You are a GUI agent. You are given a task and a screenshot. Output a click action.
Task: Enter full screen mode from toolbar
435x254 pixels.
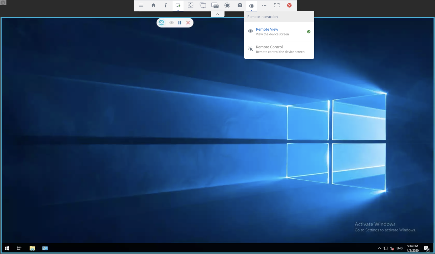point(277,5)
